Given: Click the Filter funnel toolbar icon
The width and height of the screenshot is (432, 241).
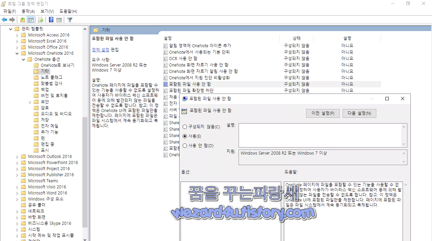Looking at the screenshot, I should tap(70, 20).
